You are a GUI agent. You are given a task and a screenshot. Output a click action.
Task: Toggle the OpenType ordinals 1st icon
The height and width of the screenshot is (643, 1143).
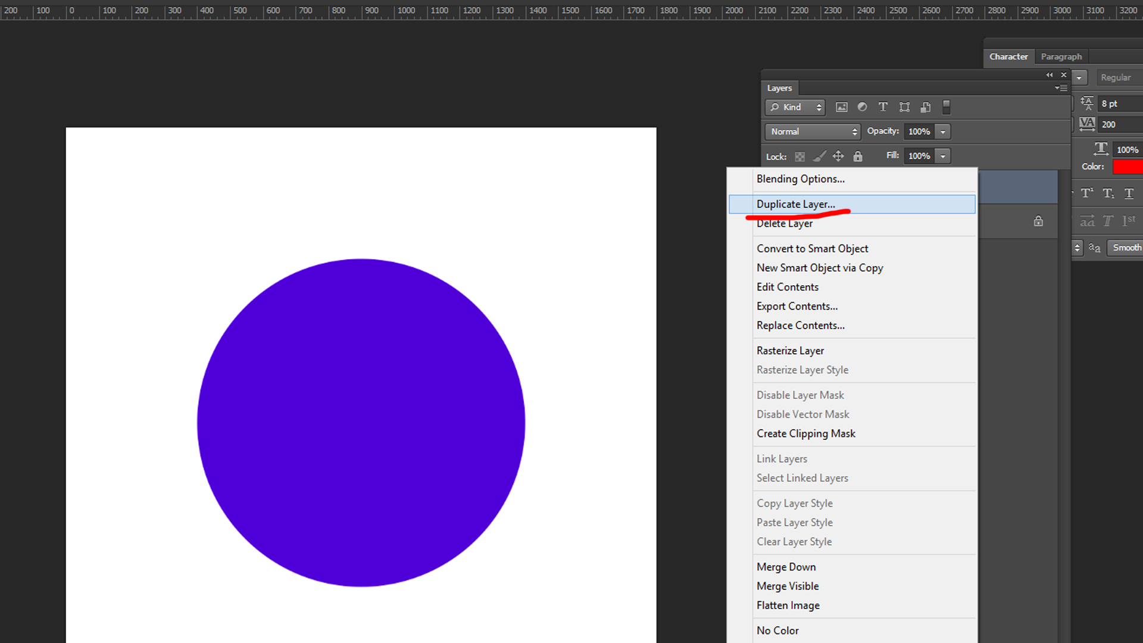tap(1129, 220)
